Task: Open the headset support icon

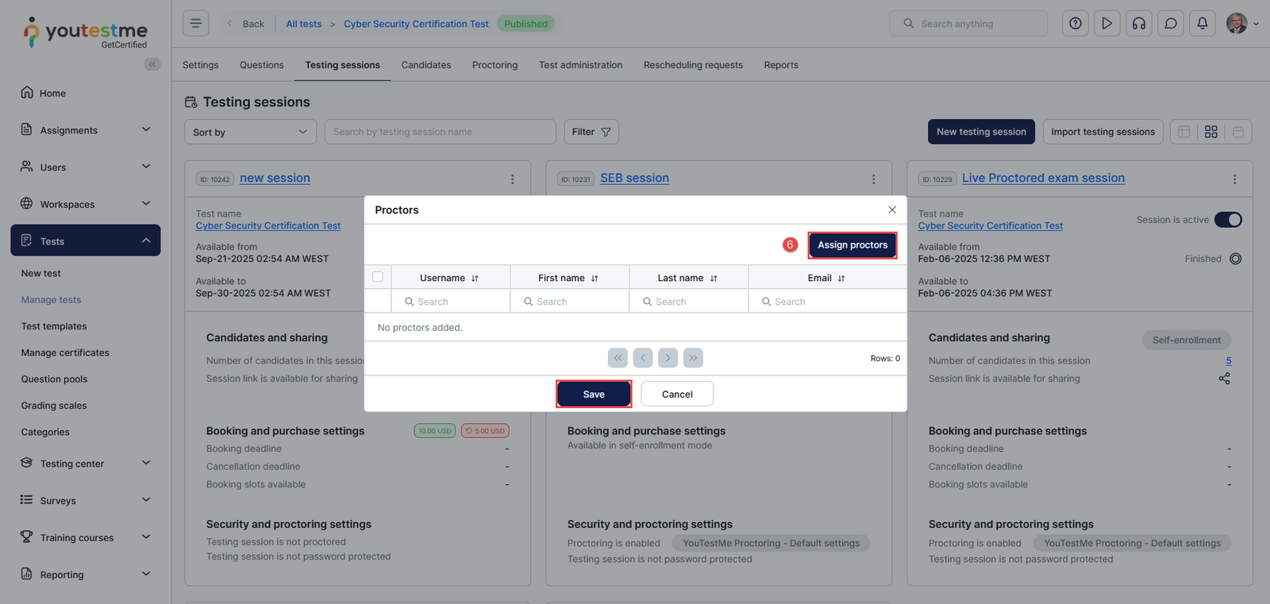Action: tap(1139, 24)
